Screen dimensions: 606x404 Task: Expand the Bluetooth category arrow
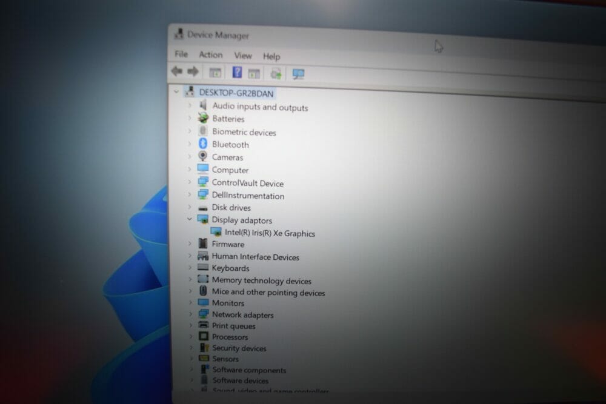click(189, 144)
